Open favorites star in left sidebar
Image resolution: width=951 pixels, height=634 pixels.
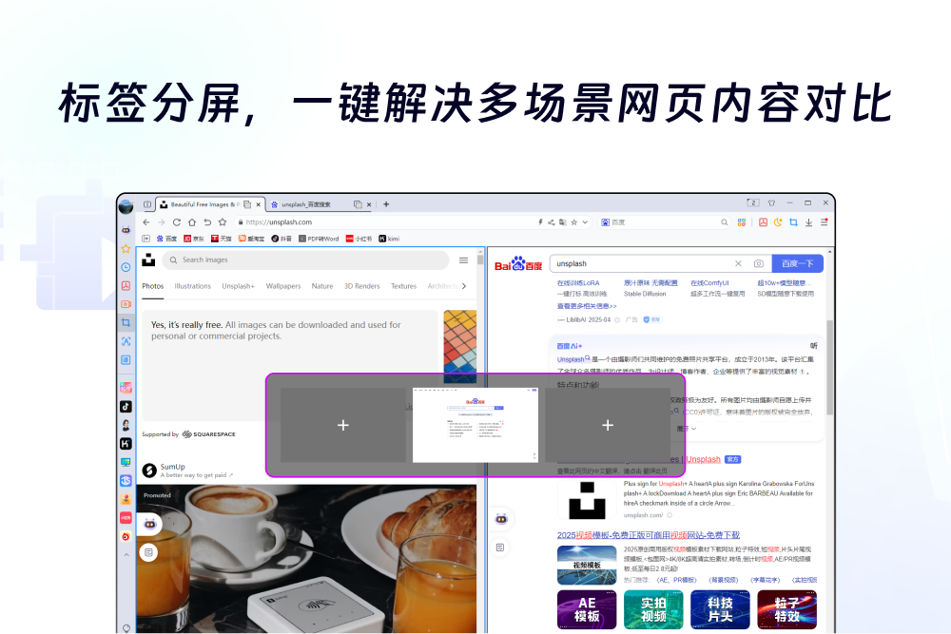pos(126,248)
